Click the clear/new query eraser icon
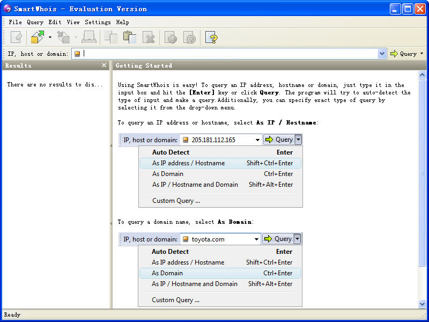This screenshot has width=429, height=322. 17,37
